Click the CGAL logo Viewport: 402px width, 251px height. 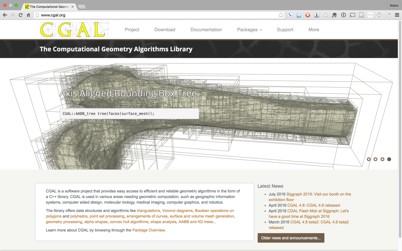click(74, 30)
